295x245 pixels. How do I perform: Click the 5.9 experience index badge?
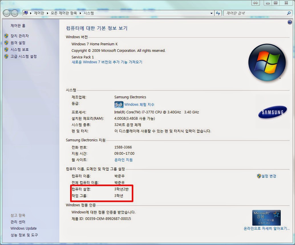[x=119, y=105]
